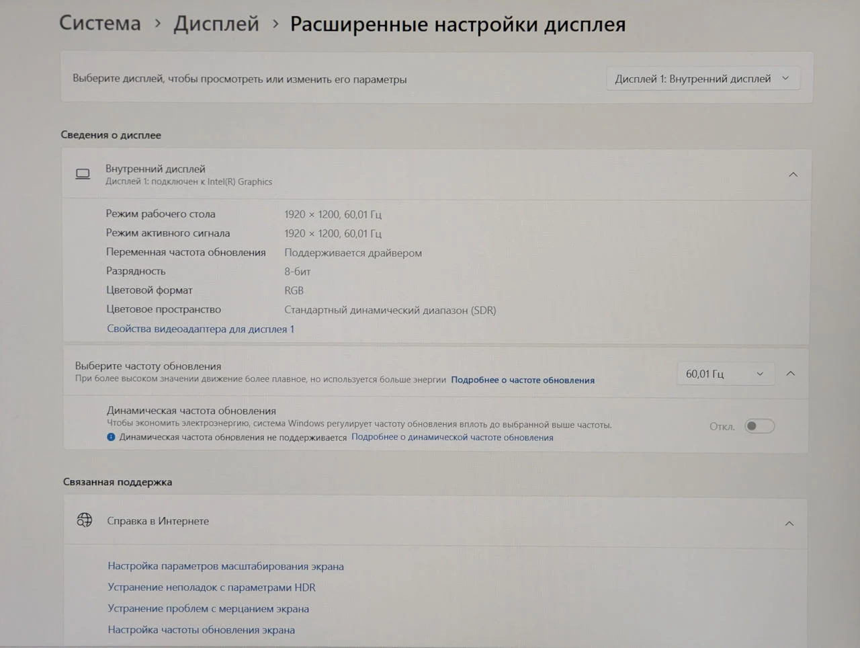Select the Режим рабочего стола row
This screenshot has width=860, height=648.
[244, 214]
